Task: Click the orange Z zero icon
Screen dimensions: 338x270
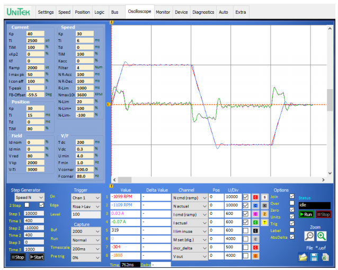Action: 264,214
